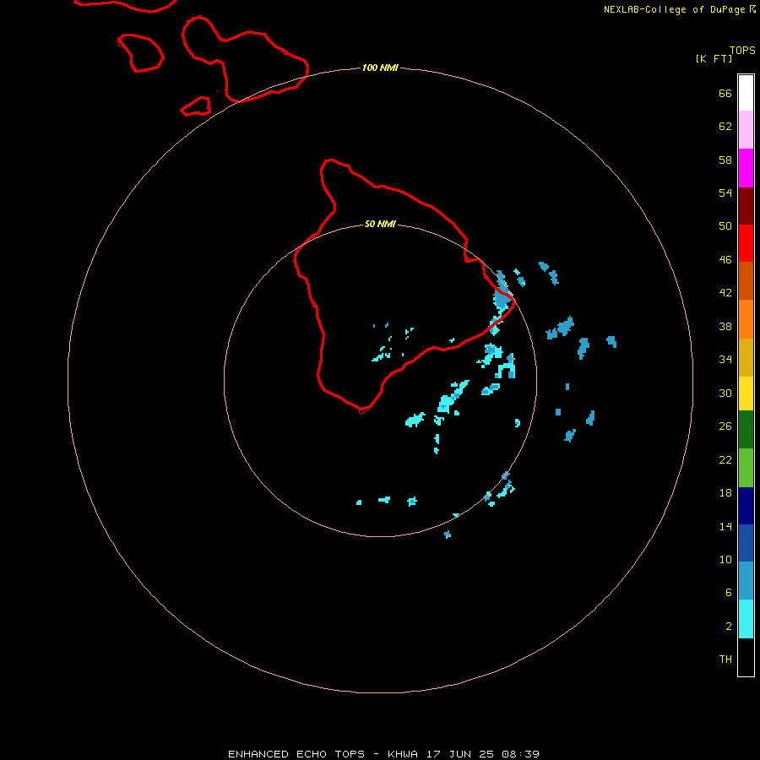This screenshot has width=760, height=760.
Task: Click the Enhanced Echo Tops KHWA caption
Action: click(383, 754)
